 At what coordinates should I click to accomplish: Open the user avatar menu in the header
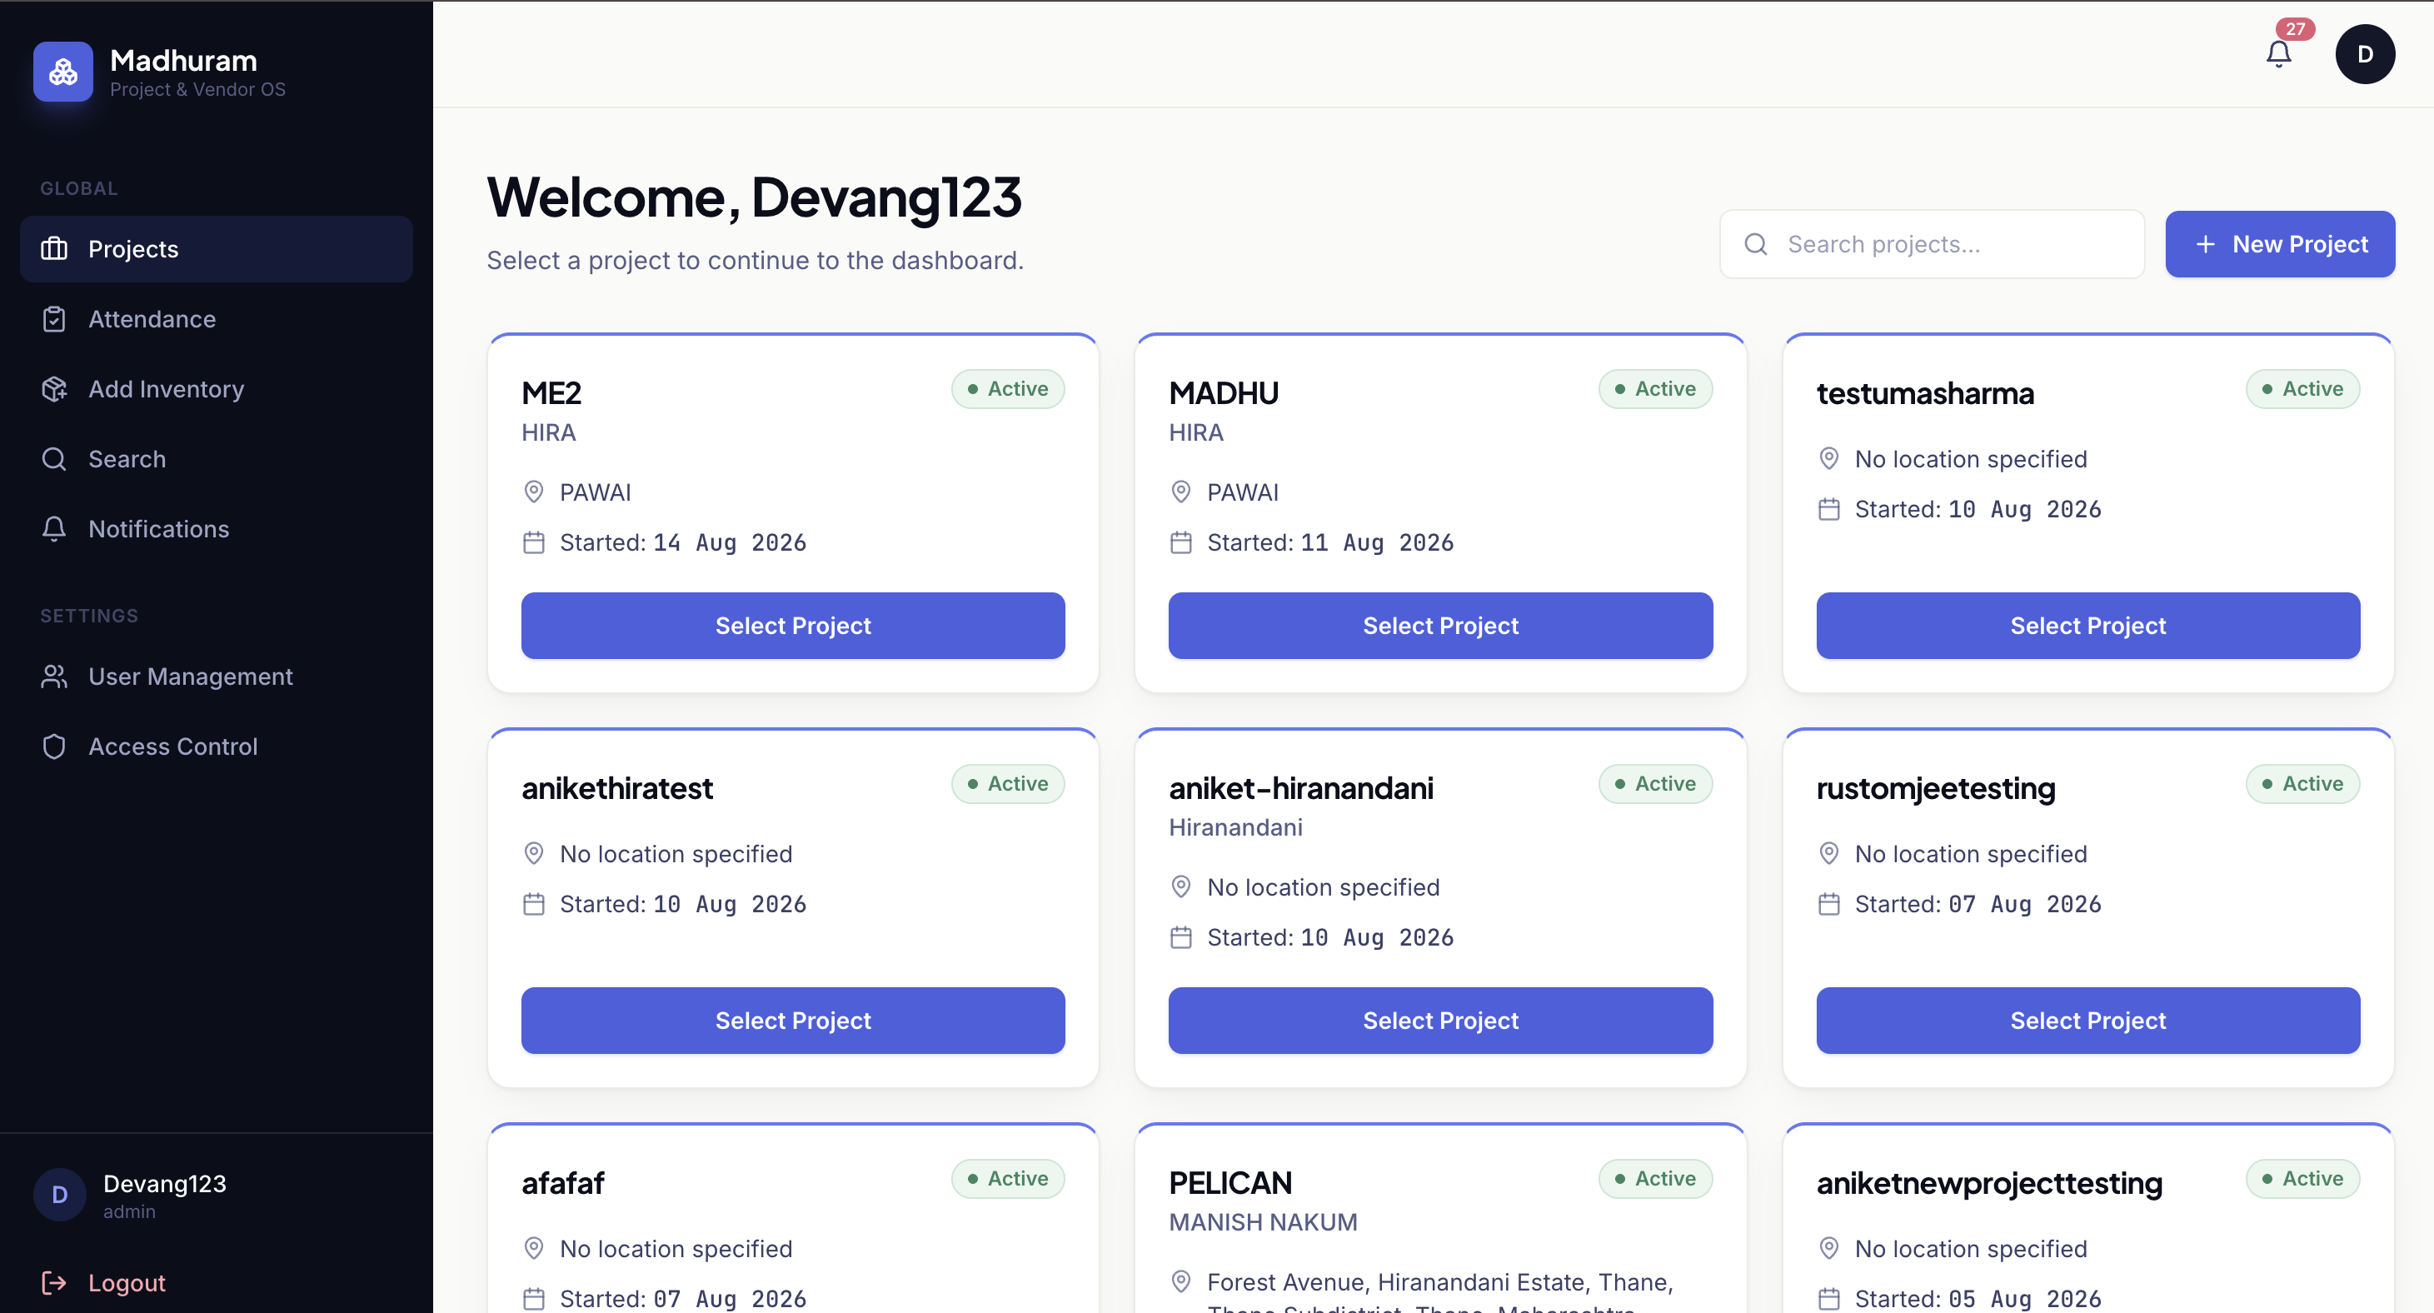coord(2364,54)
